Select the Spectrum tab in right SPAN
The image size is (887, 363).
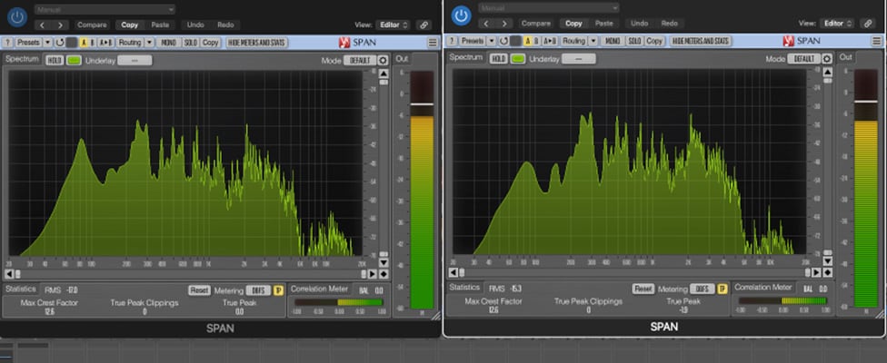[466, 57]
